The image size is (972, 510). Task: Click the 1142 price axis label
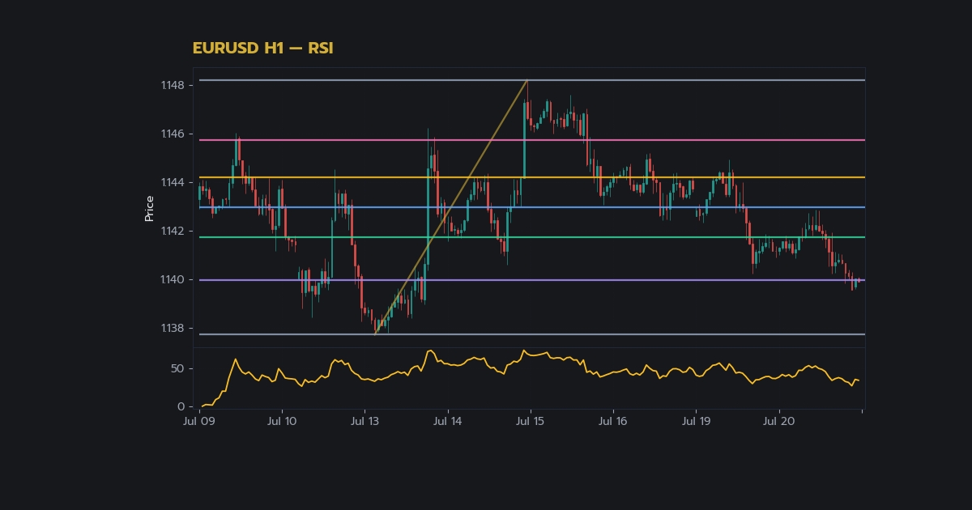[172, 231]
